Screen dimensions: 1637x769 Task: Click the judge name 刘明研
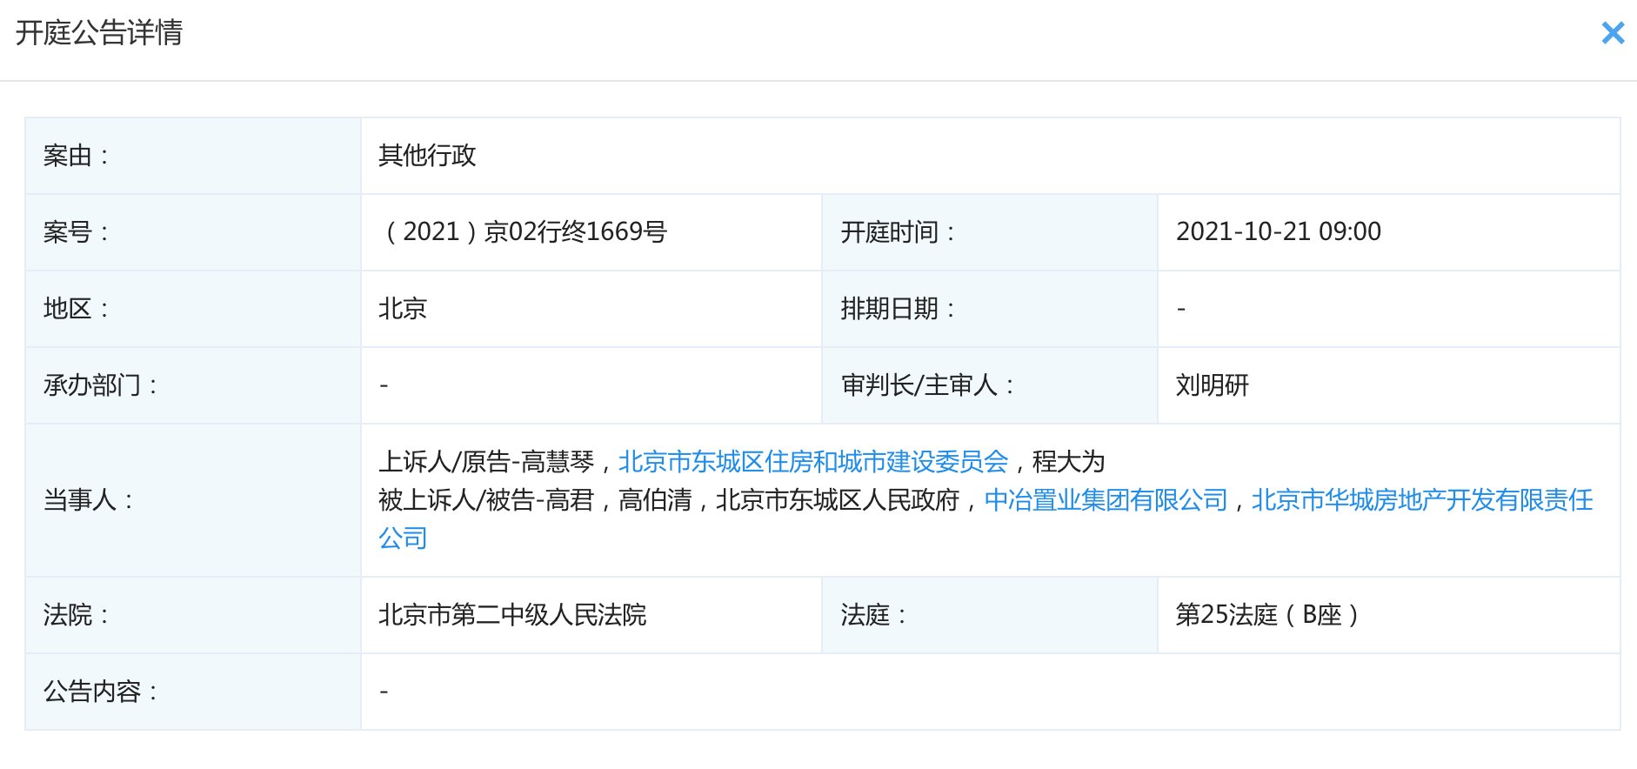(x=1213, y=385)
